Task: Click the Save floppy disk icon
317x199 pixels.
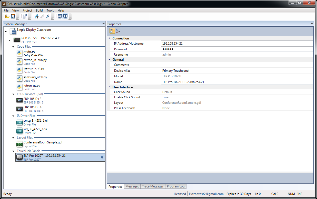Action: pos(13,17)
